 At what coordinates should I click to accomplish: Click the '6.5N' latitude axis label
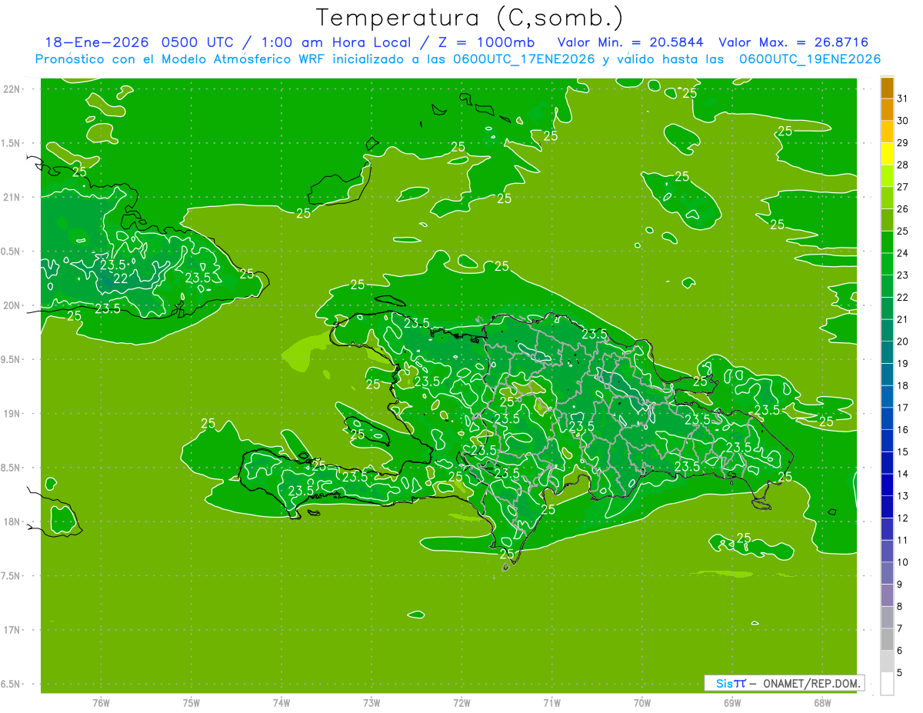(x=12, y=684)
